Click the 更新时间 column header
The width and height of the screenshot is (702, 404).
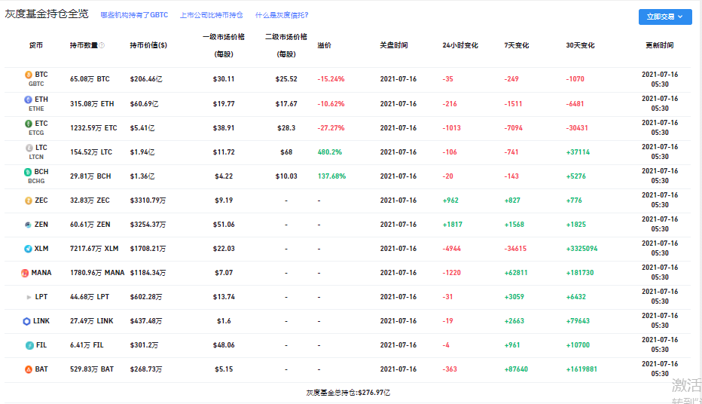pyautogui.click(x=660, y=45)
